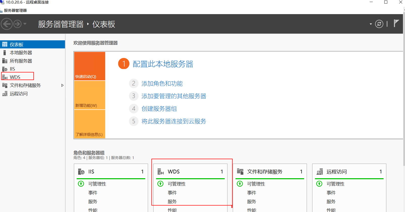Click 远程访问 可管理性 green status icon
This screenshot has width=405, height=212.
pos(319,184)
